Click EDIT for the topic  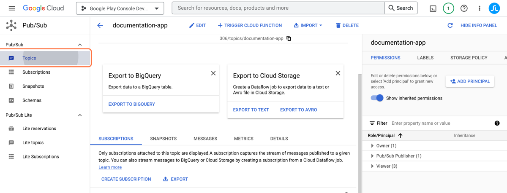(197, 25)
